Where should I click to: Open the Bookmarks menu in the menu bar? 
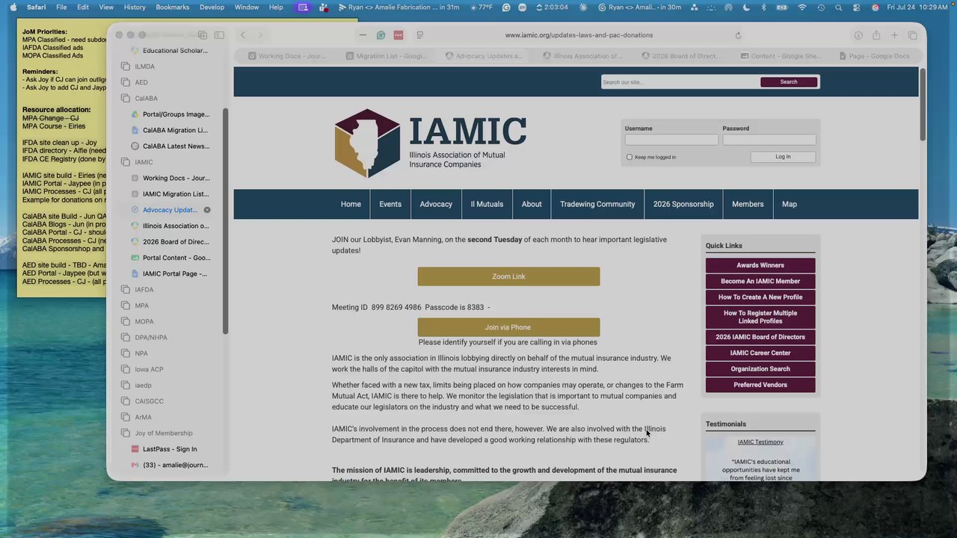coord(173,7)
